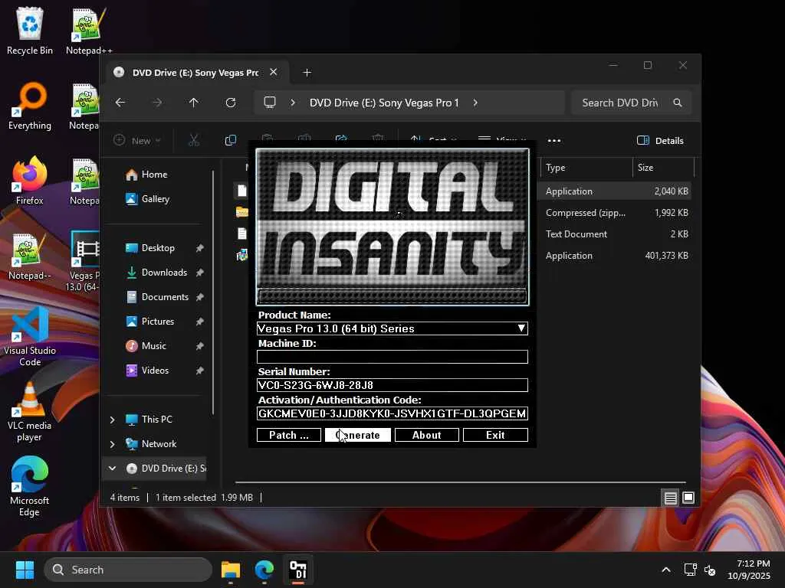Viewport: 785px width, 588px height.
Task: Open Downloads in the navigation pane
Action: click(164, 273)
